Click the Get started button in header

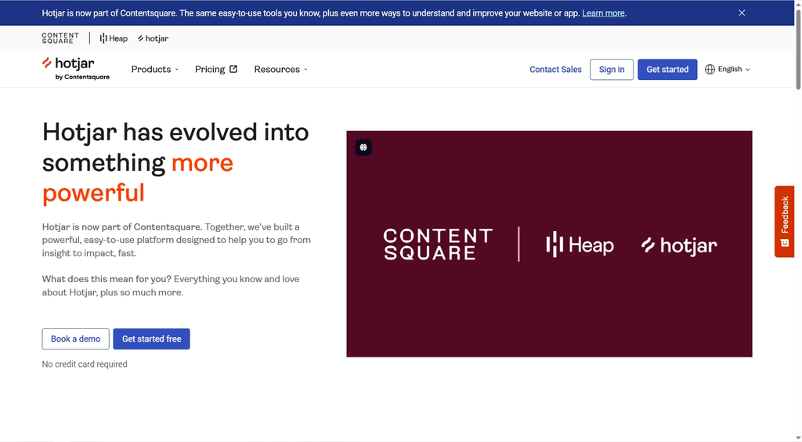click(667, 70)
